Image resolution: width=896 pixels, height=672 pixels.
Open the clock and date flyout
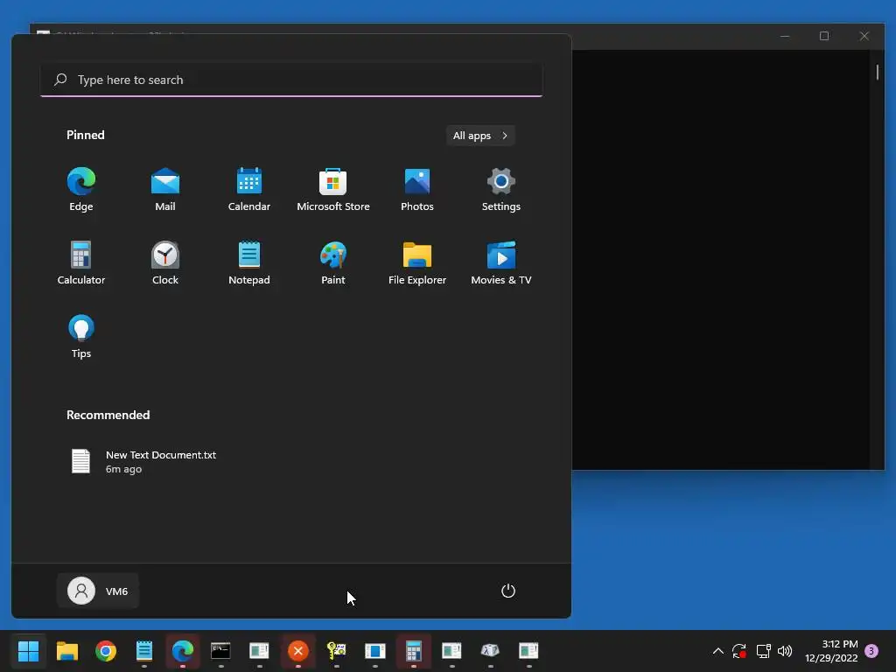pyautogui.click(x=831, y=651)
